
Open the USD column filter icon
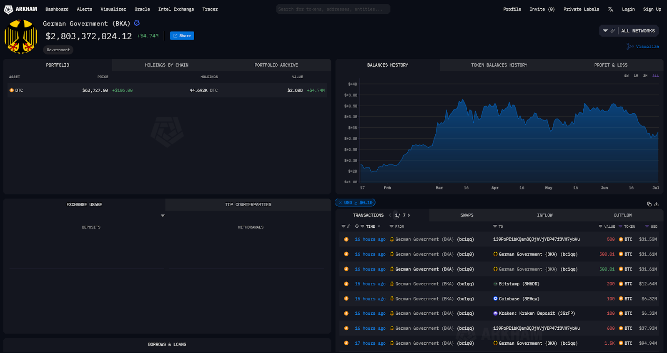(647, 226)
